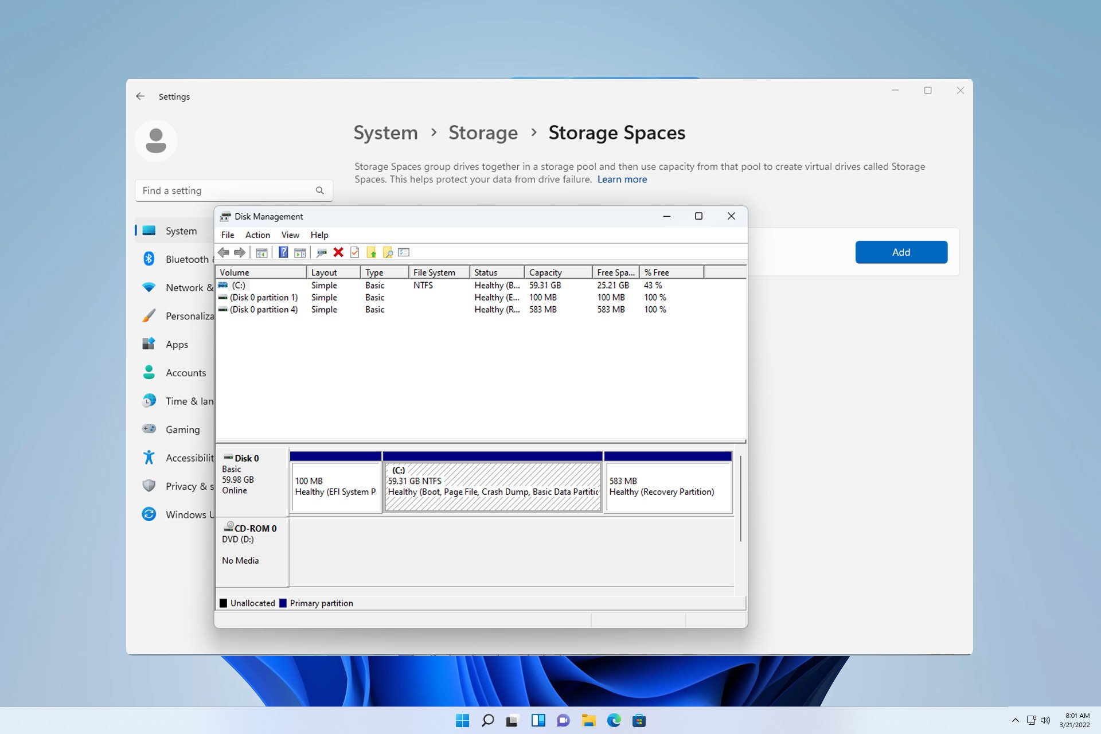This screenshot has width=1101, height=734.
Task: Open the Action menu in Disk Management
Action: point(257,235)
